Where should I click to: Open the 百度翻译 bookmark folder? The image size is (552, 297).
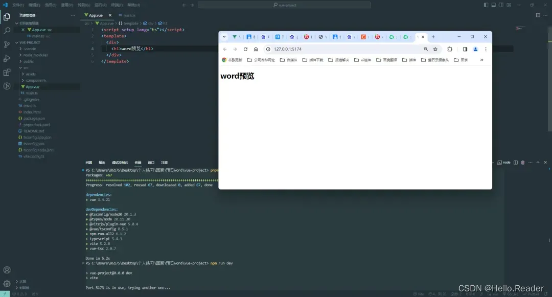point(386,60)
